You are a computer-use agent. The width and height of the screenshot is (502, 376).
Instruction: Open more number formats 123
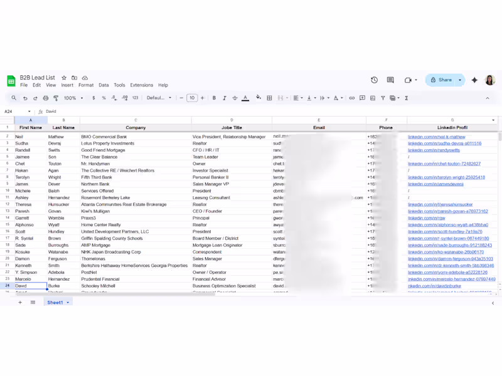[x=135, y=98]
